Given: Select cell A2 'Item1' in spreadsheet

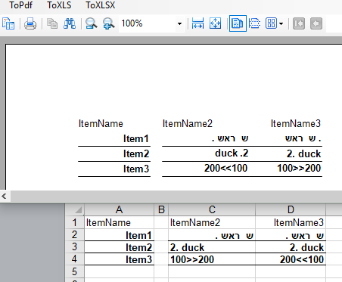Looking at the screenshot, I should click(x=119, y=235).
